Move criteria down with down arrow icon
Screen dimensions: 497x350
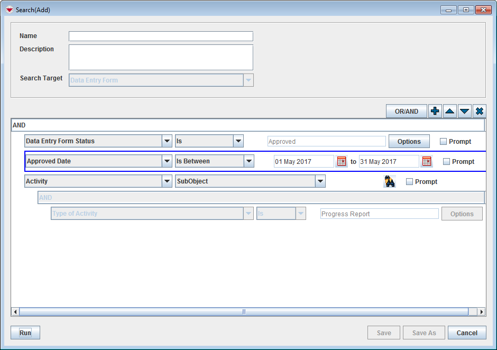pyautogui.click(x=464, y=111)
